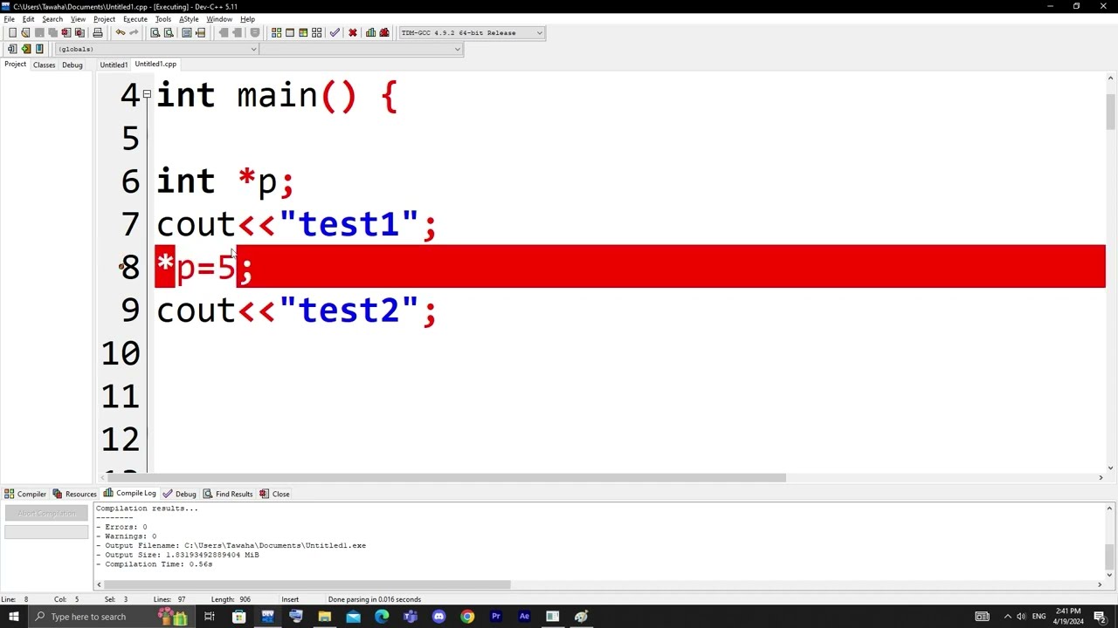Click the Run toolbar icon

click(x=289, y=32)
